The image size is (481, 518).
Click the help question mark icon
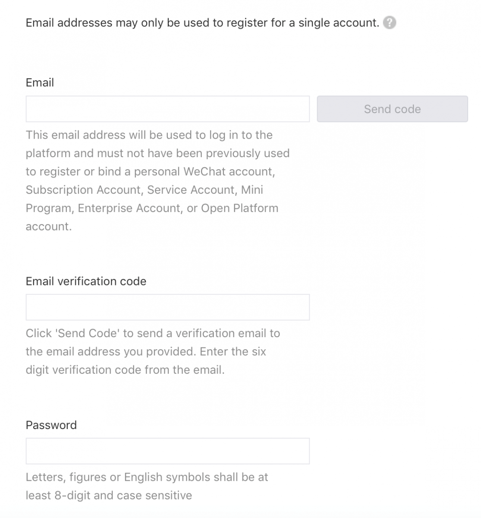pyautogui.click(x=390, y=22)
